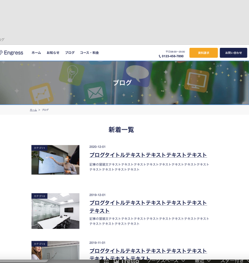Open the presentation screen thumbnail of first post
This screenshot has height=263, width=249.
click(x=55, y=160)
